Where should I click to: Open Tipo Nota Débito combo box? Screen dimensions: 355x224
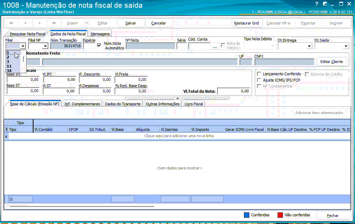260,46
